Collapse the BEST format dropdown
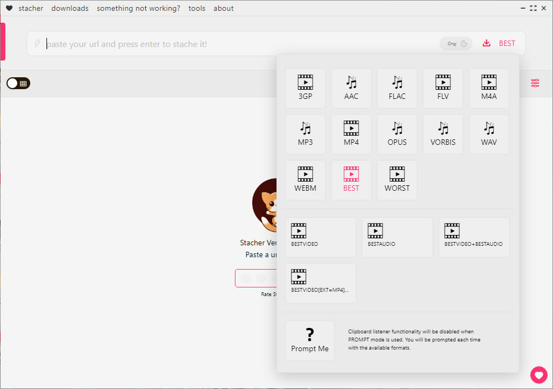The width and height of the screenshot is (553, 389). point(500,43)
